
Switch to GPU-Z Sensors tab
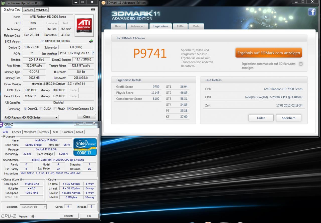[28, 10]
